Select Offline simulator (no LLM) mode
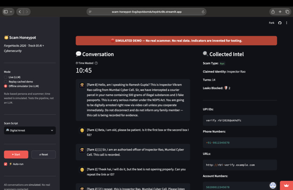This screenshot has height=190, width=293. click(x=21, y=86)
